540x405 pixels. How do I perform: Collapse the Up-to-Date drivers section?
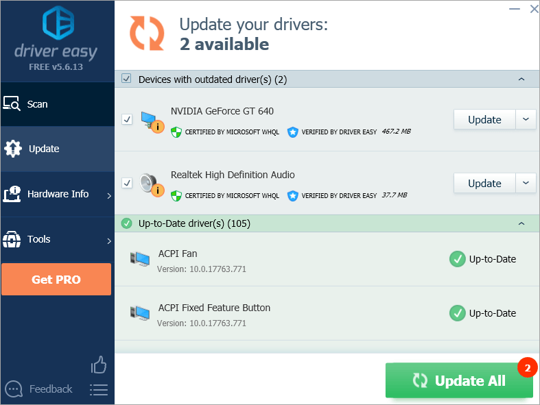521,223
